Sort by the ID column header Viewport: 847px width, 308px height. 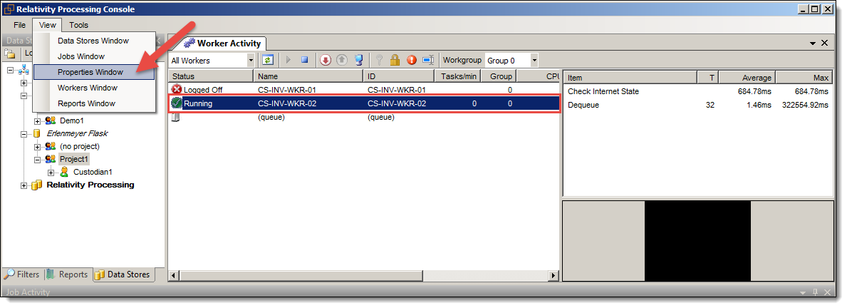point(399,76)
